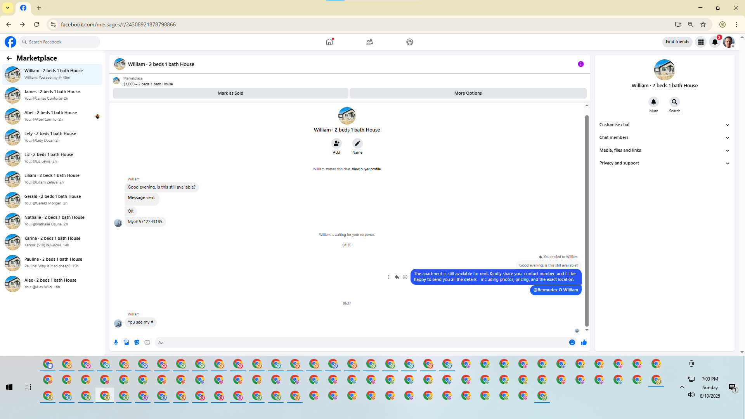Expand Privacy and support section
745x419 pixels.
pyautogui.click(x=664, y=163)
